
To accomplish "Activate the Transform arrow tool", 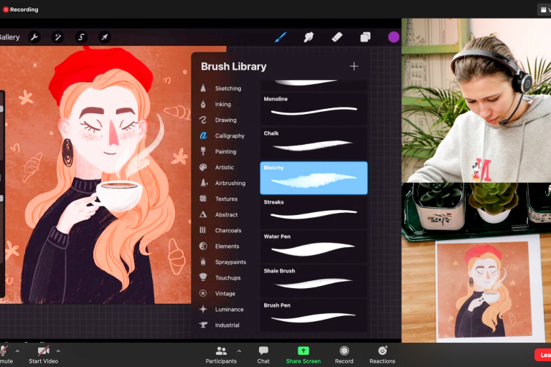I will click(104, 37).
